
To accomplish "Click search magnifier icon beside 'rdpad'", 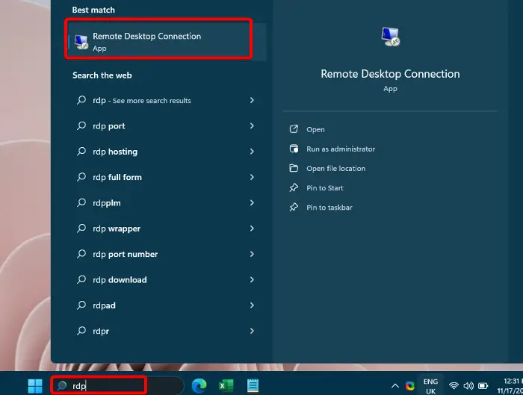I will click(81, 305).
